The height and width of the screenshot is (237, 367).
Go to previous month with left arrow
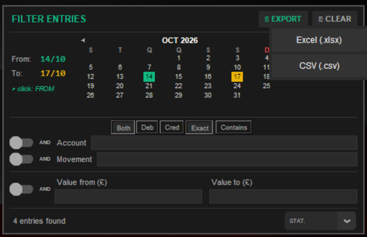point(83,40)
